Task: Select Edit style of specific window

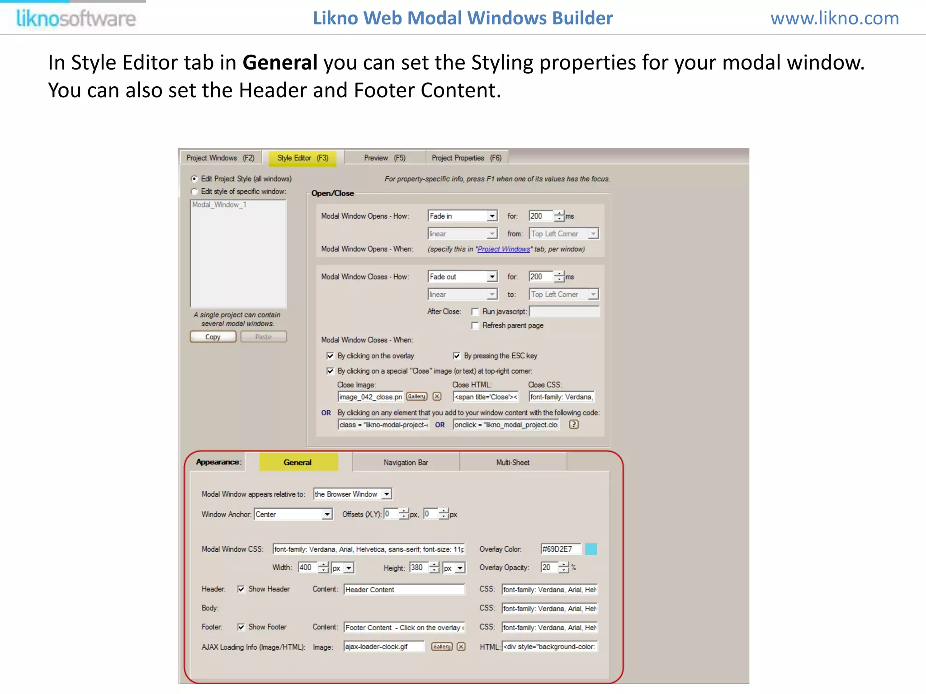Action: coord(194,192)
